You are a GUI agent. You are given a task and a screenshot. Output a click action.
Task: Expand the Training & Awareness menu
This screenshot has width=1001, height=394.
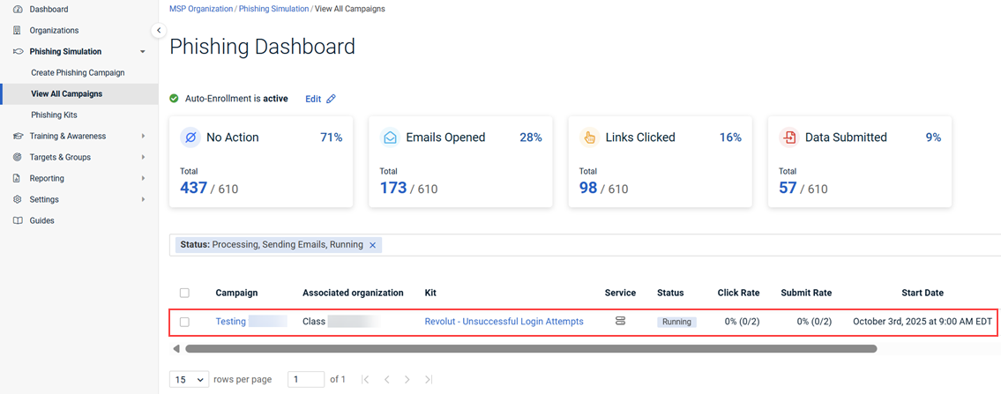point(143,136)
